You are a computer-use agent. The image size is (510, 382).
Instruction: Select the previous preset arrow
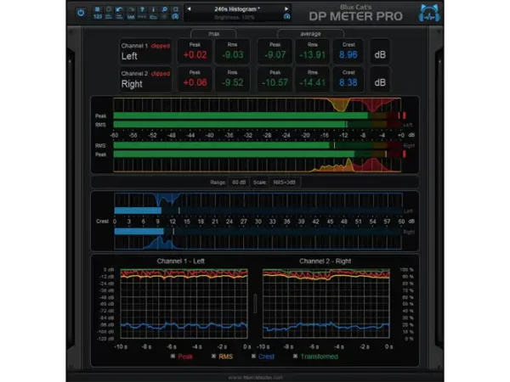click(189, 8)
